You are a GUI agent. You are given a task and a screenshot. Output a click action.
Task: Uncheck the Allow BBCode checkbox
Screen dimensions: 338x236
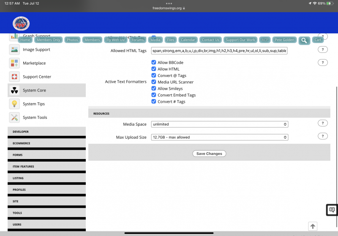tap(154, 63)
